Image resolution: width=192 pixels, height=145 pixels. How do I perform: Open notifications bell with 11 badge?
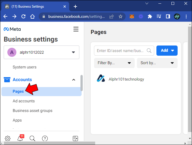(20, 138)
